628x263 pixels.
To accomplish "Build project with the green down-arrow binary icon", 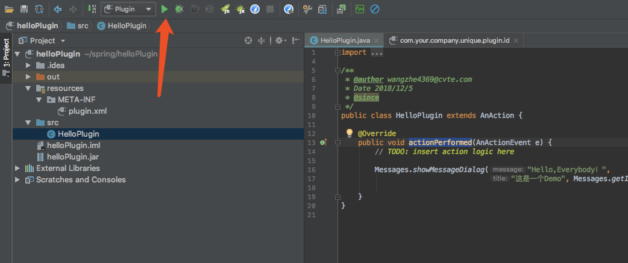I will 92,9.
